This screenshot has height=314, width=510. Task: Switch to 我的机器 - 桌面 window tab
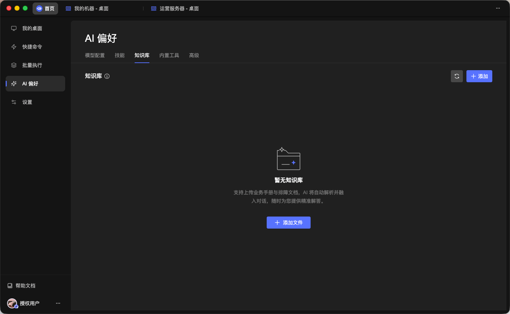point(91,9)
